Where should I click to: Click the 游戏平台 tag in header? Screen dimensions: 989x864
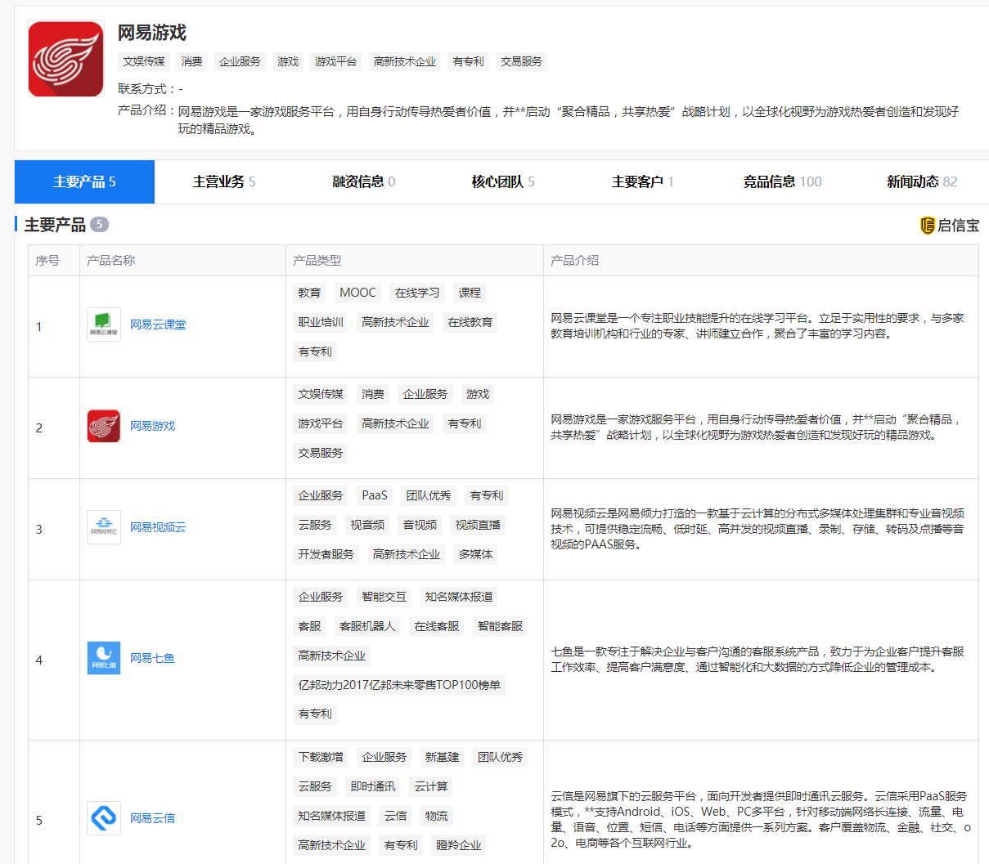point(336,61)
